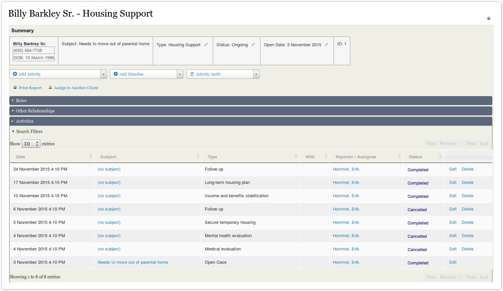Change the Show entries count stepper
Screen dimensions: 503x291
click(x=37, y=144)
